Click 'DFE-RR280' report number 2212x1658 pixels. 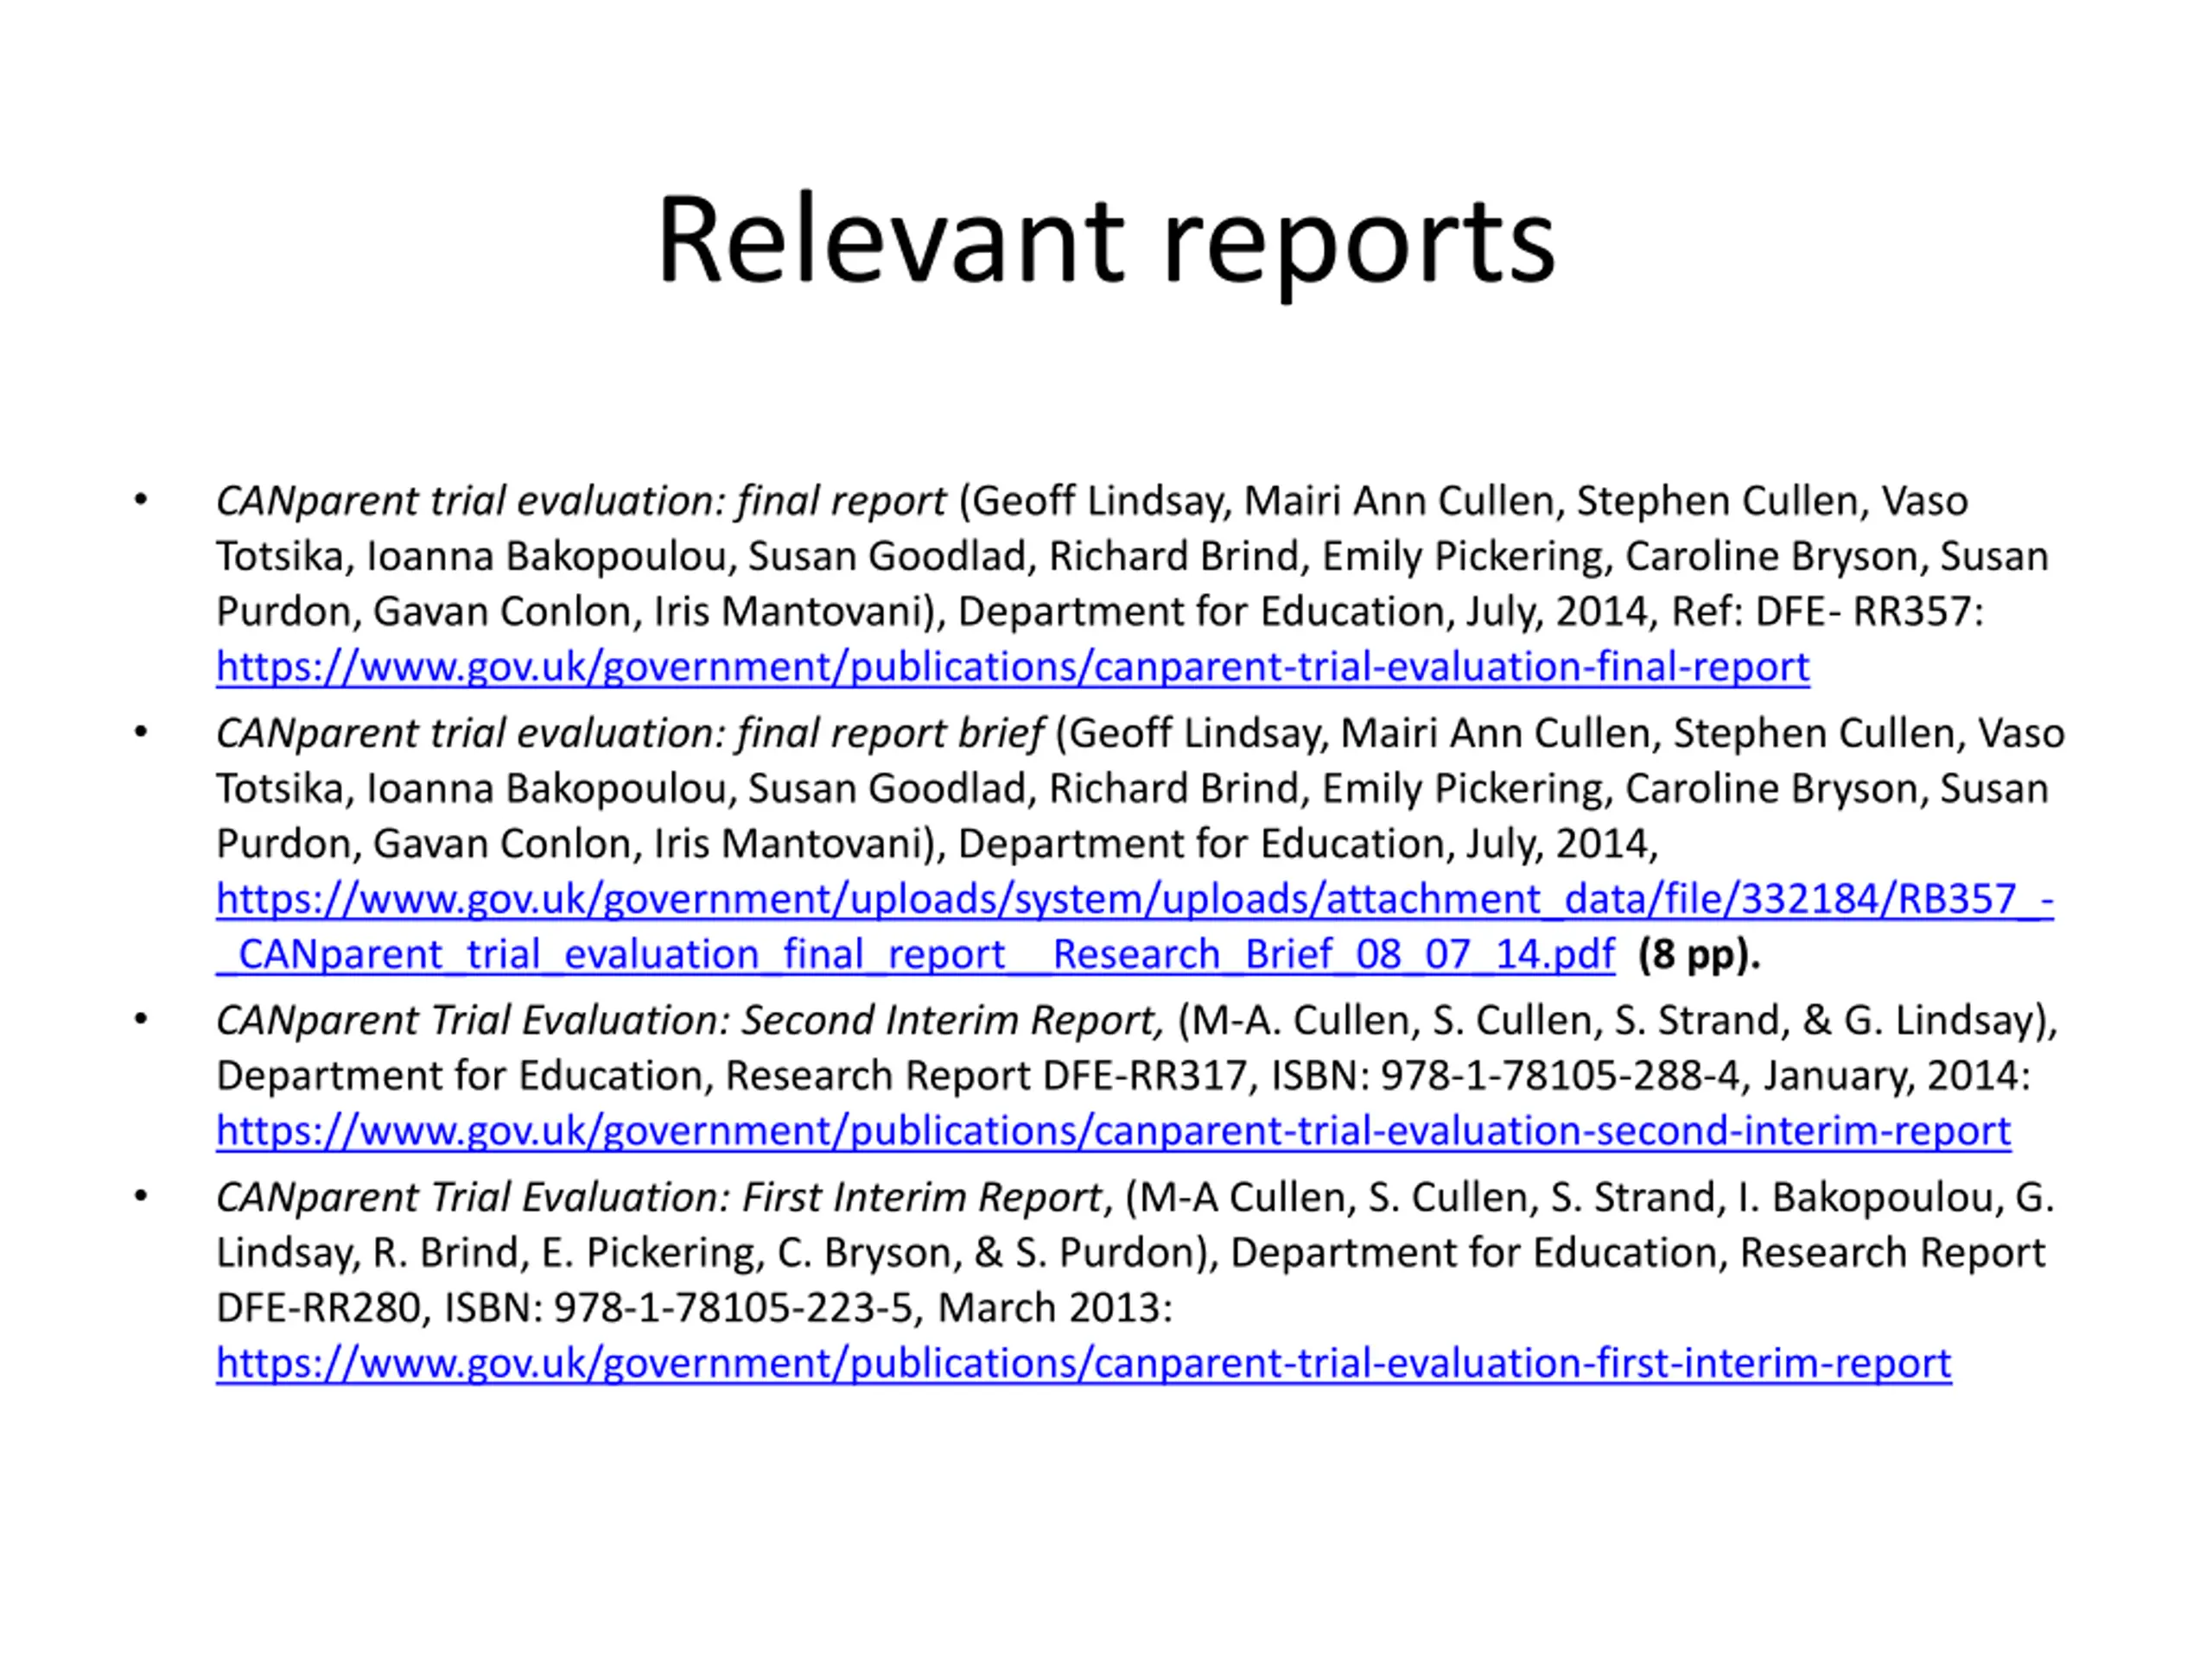[x=318, y=1308]
